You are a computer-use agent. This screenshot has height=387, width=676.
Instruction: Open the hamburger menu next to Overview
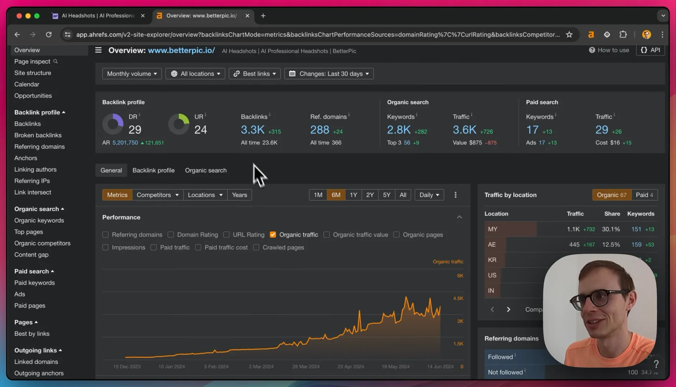pyautogui.click(x=98, y=50)
